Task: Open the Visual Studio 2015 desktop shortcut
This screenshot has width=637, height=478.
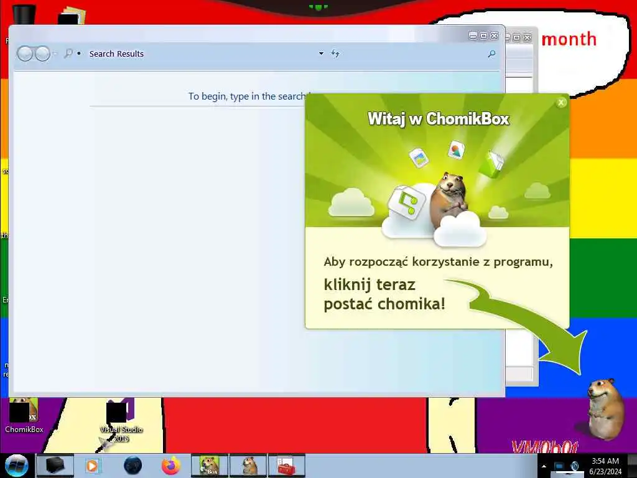Action: tap(121, 421)
